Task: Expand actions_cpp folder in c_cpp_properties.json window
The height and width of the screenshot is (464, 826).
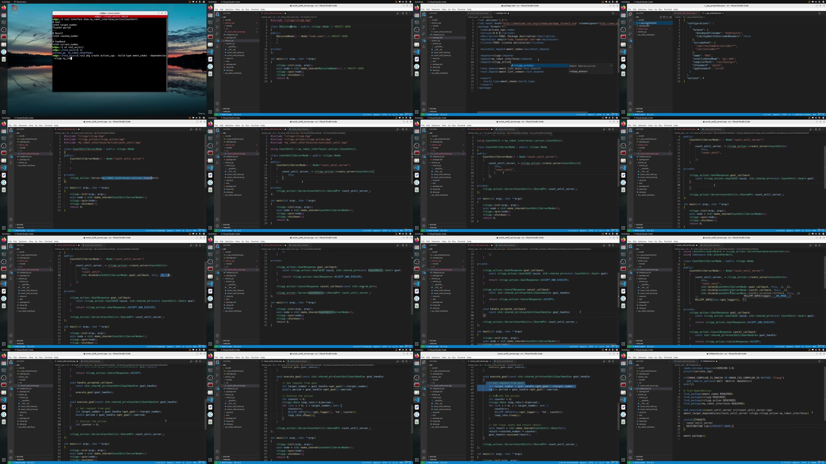Action: (642, 29)
